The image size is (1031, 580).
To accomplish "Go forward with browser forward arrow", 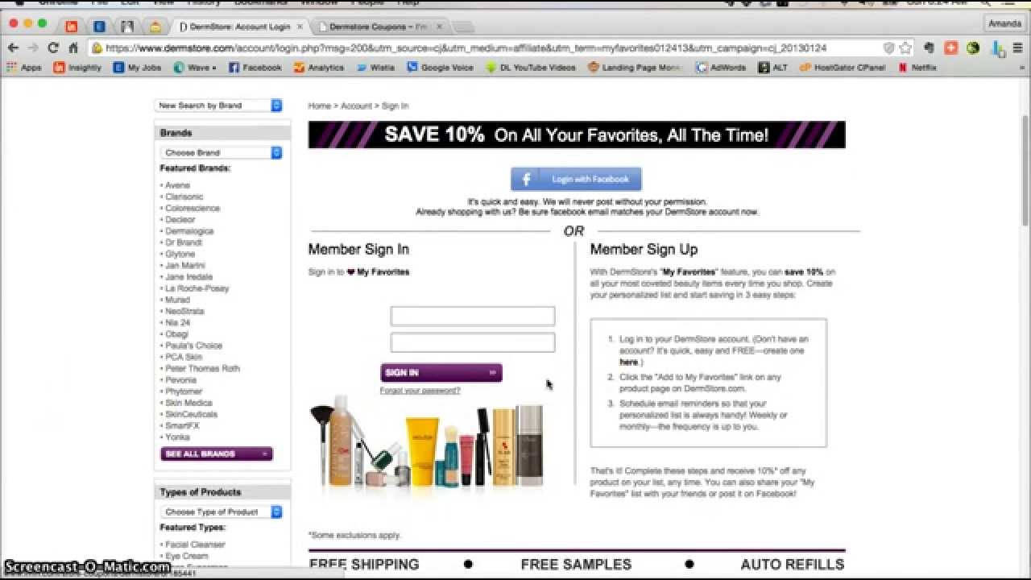I will (34, 48).
